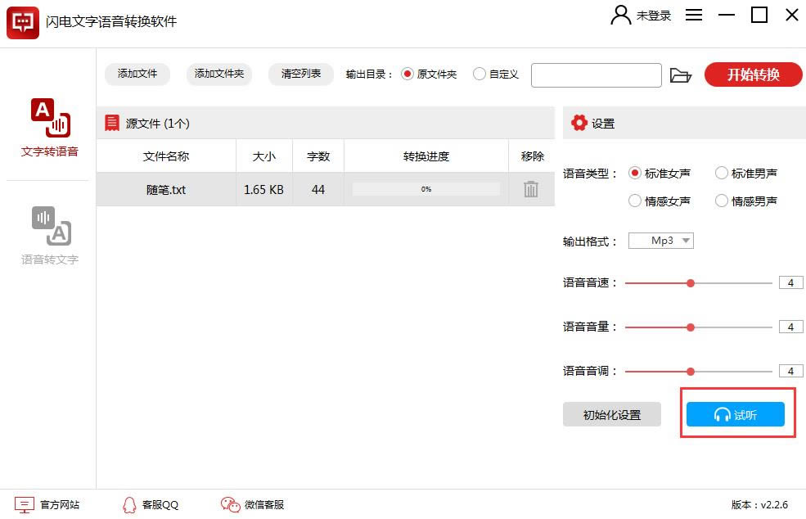Open the user account icon (未登录)
This screenshot has height=519, width=806.
pos(620,16)
